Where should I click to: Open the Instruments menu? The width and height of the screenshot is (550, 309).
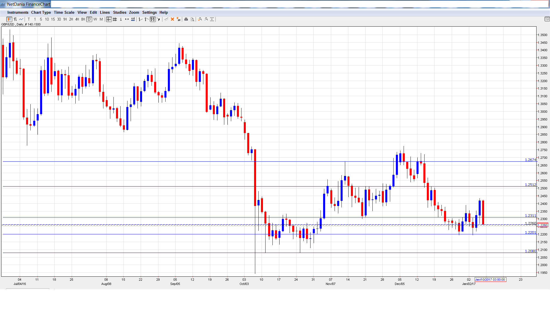(x=18, y=12)
